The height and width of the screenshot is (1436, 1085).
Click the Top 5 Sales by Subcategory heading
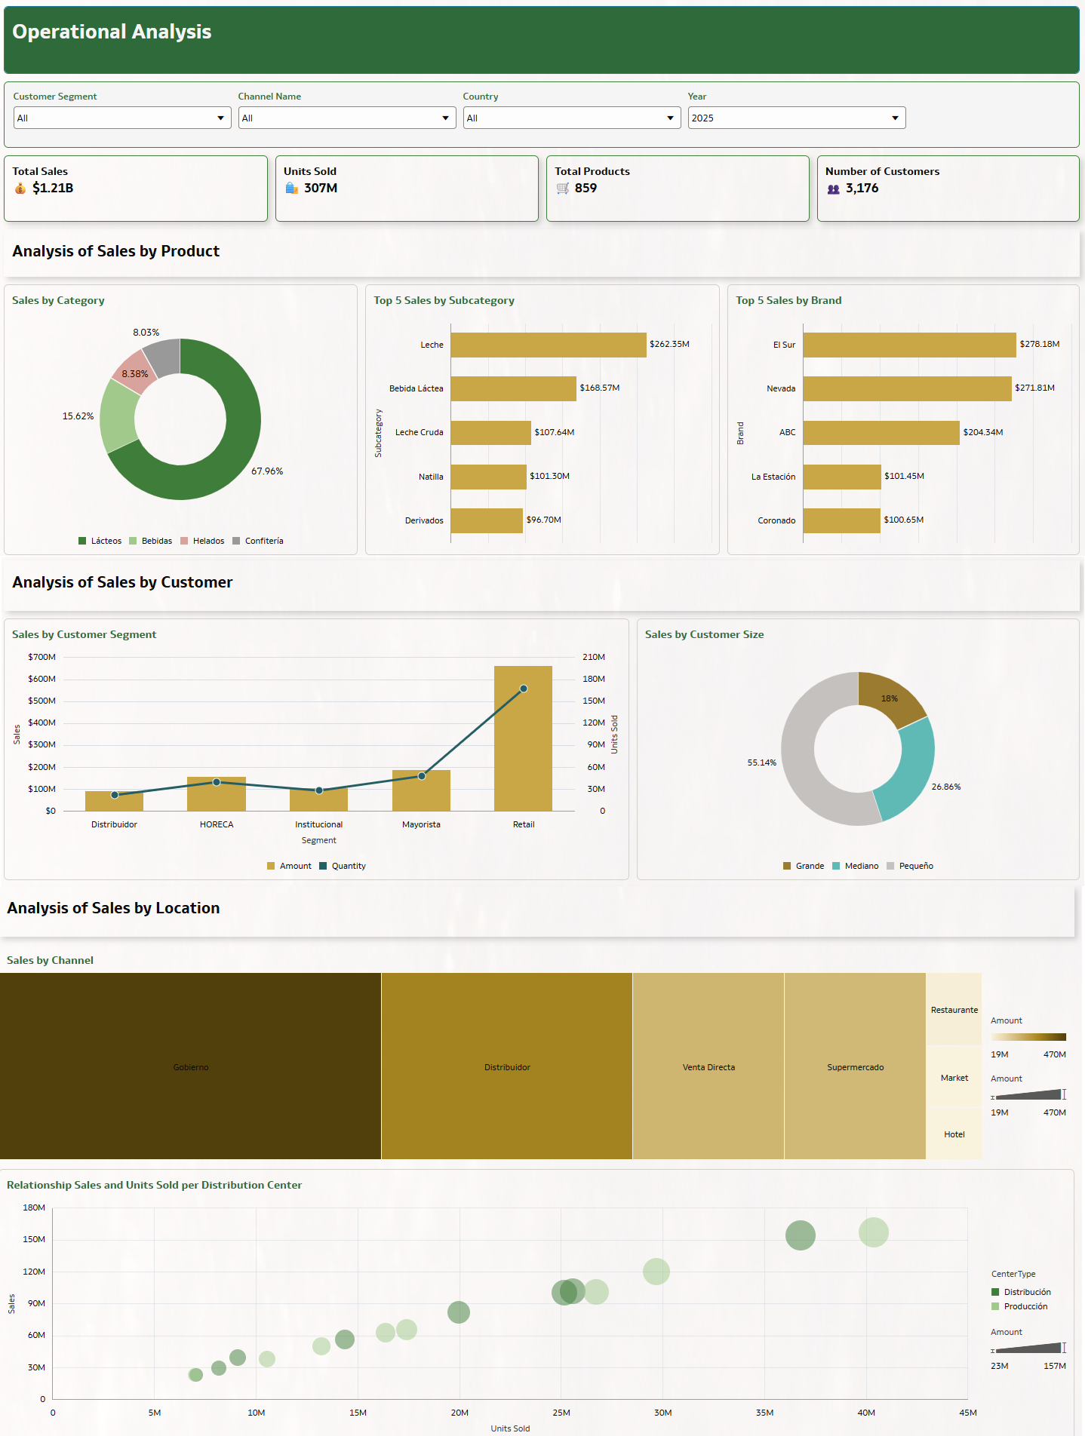point(444,300)
